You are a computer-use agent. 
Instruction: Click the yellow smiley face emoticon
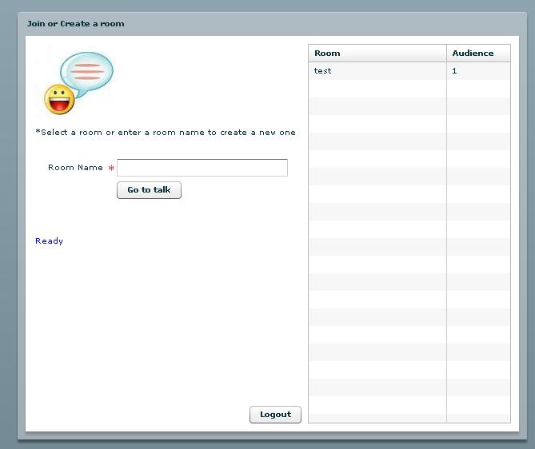click(59, 100)
